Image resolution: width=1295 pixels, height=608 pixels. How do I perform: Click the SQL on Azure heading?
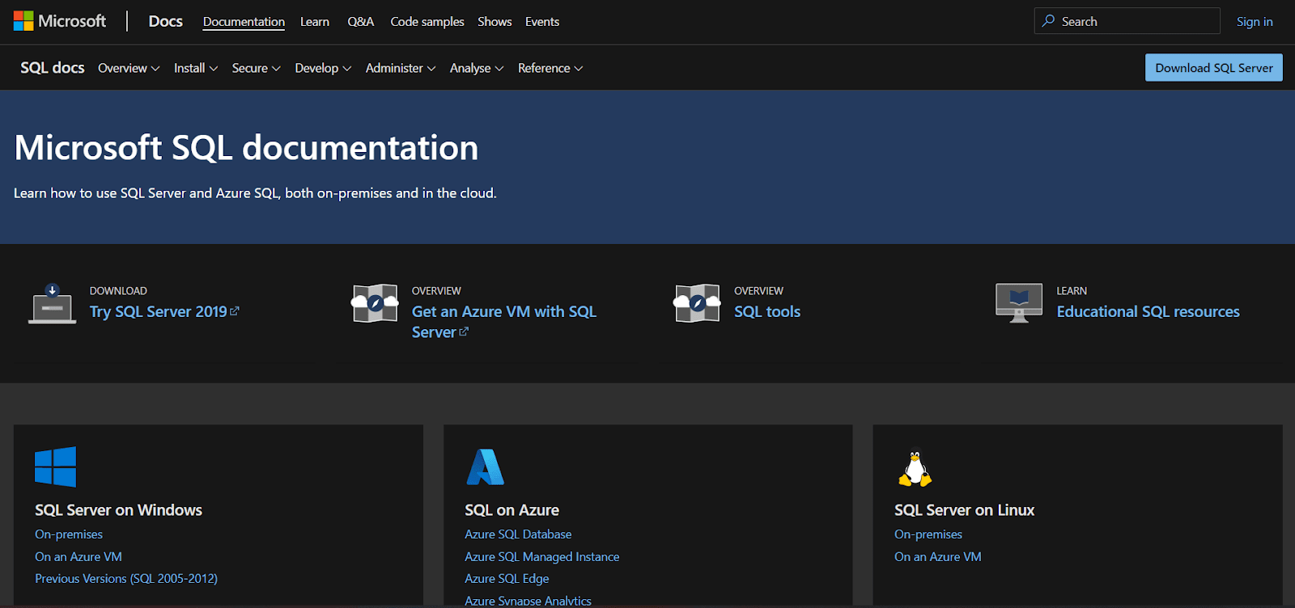[x=512, y=510]
